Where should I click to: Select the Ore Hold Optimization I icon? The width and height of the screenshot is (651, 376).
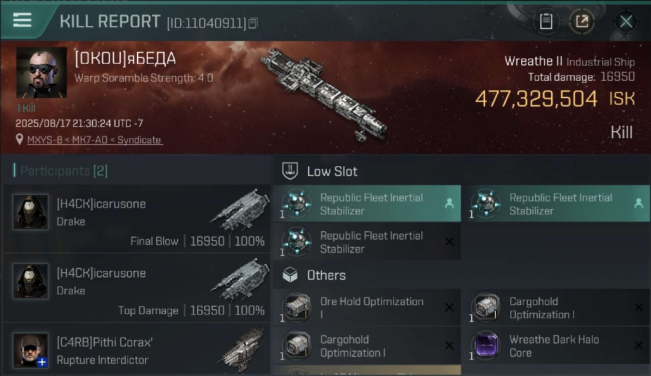click(x=297, y=307)
